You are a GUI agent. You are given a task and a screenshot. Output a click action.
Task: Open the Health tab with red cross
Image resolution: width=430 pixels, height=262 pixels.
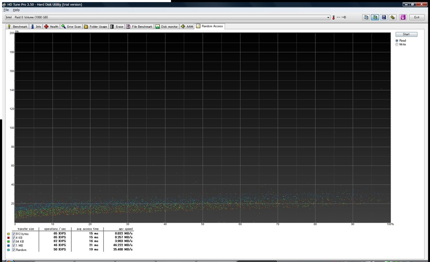[51, 26]
